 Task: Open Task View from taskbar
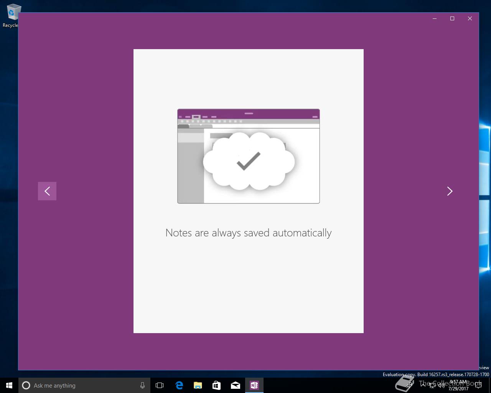pyautogui.click(x=160, y=385)
